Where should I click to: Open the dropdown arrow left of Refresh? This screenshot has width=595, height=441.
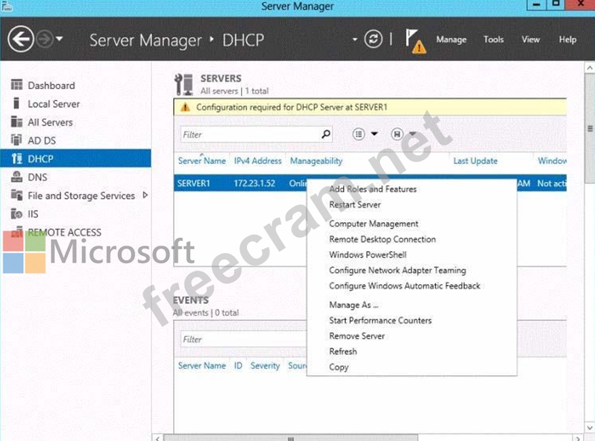(354, 39)
